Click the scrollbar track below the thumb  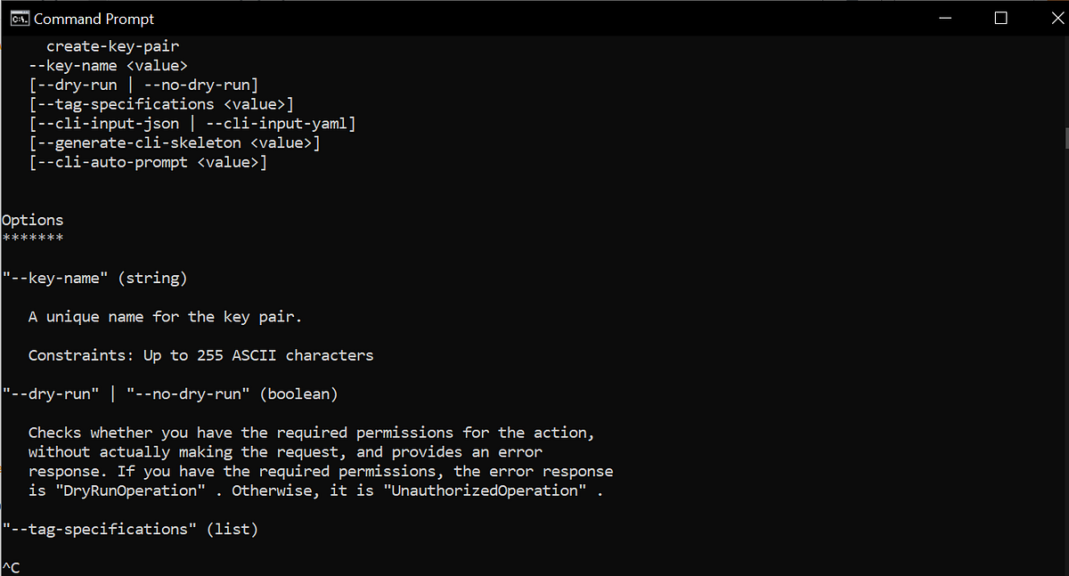point(1065,356)
